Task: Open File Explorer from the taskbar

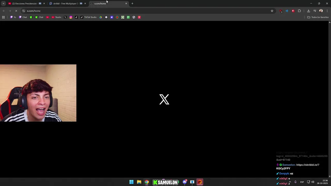Action: point(139,182)
